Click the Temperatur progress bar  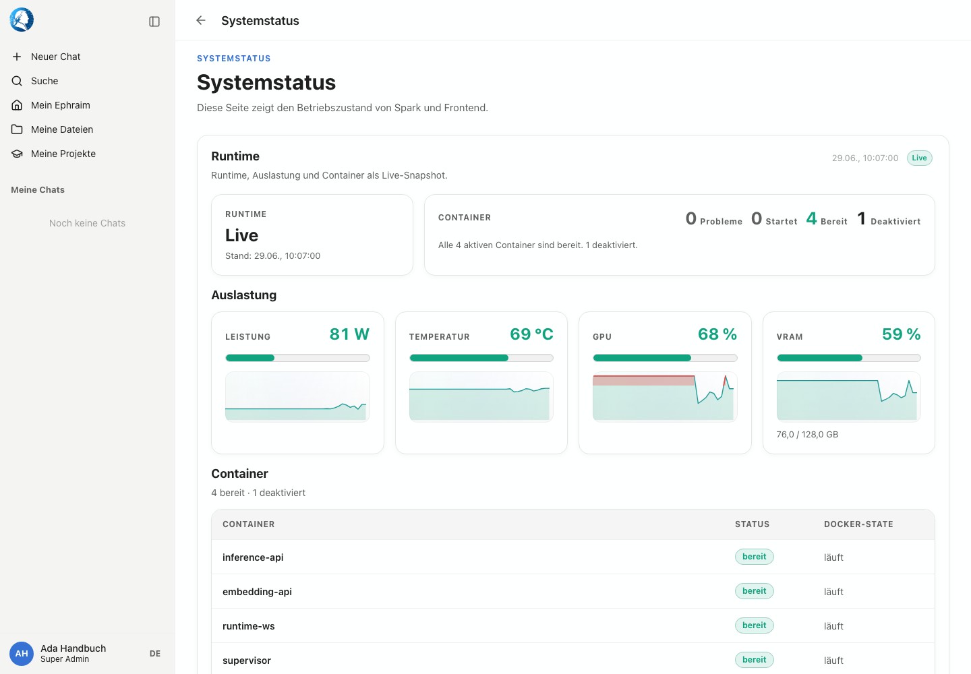[481, 358]
